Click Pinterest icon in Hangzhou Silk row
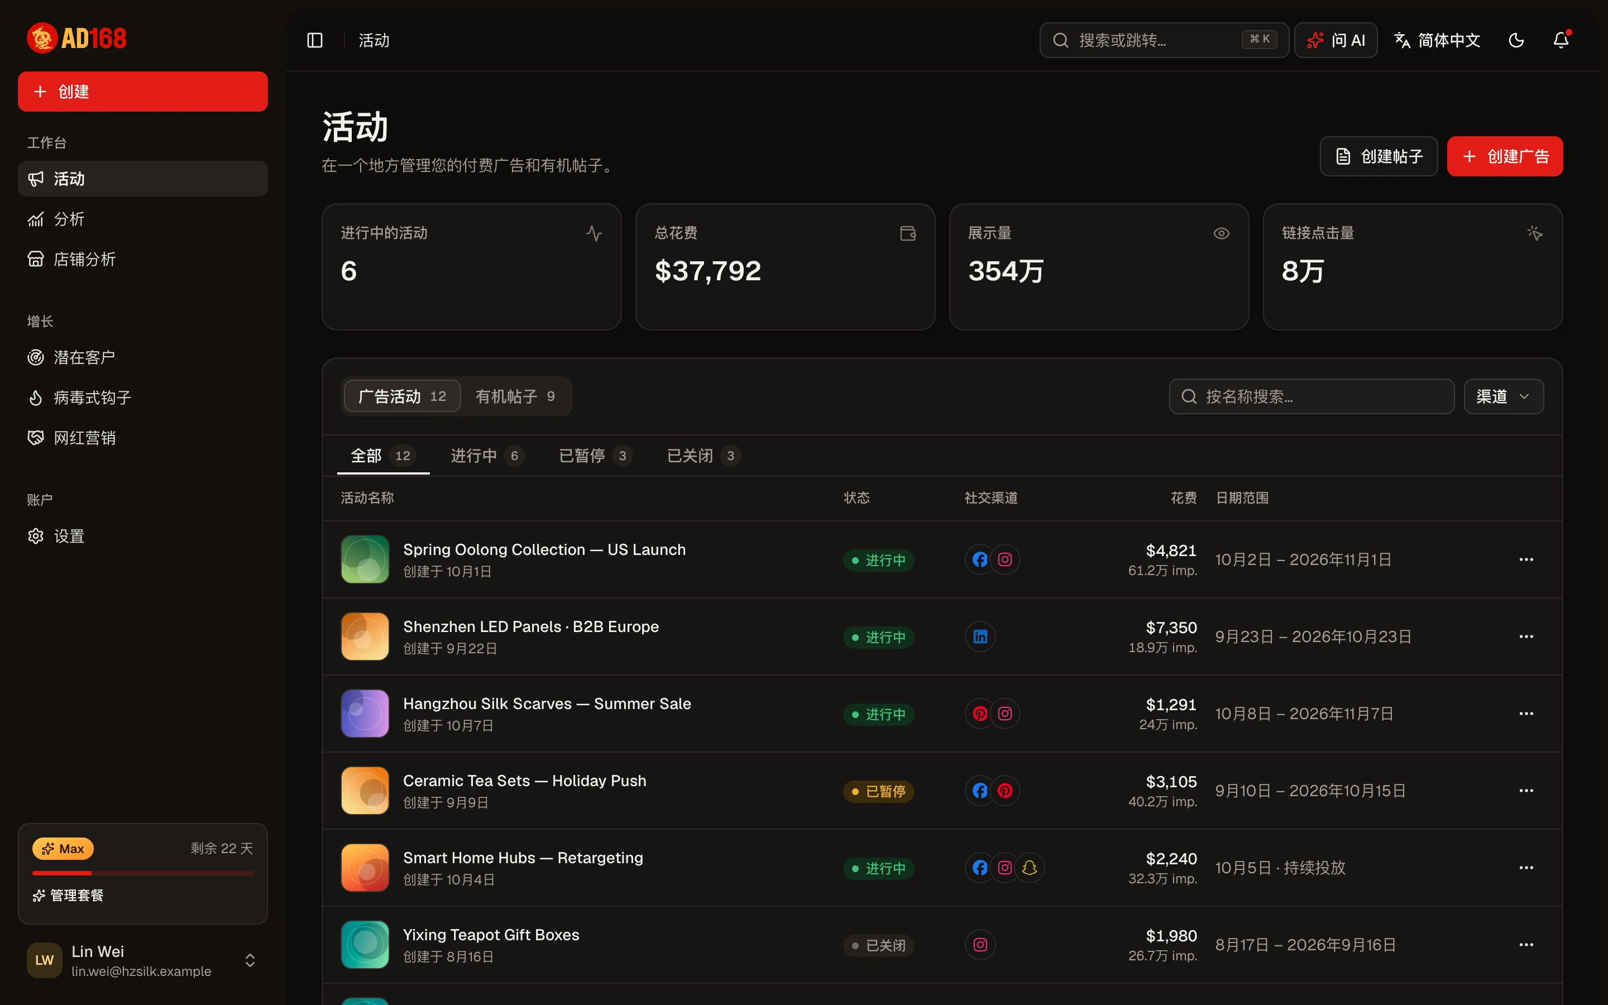Viewport: 1608px width, 1005px height. pyautogui.click(x=980, y=714)
